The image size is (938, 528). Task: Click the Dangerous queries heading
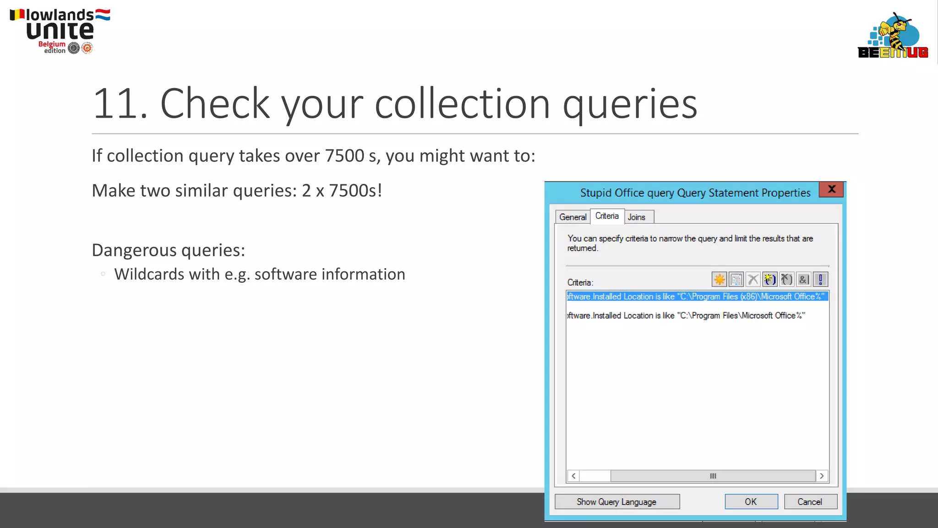[x=169, y=250]
